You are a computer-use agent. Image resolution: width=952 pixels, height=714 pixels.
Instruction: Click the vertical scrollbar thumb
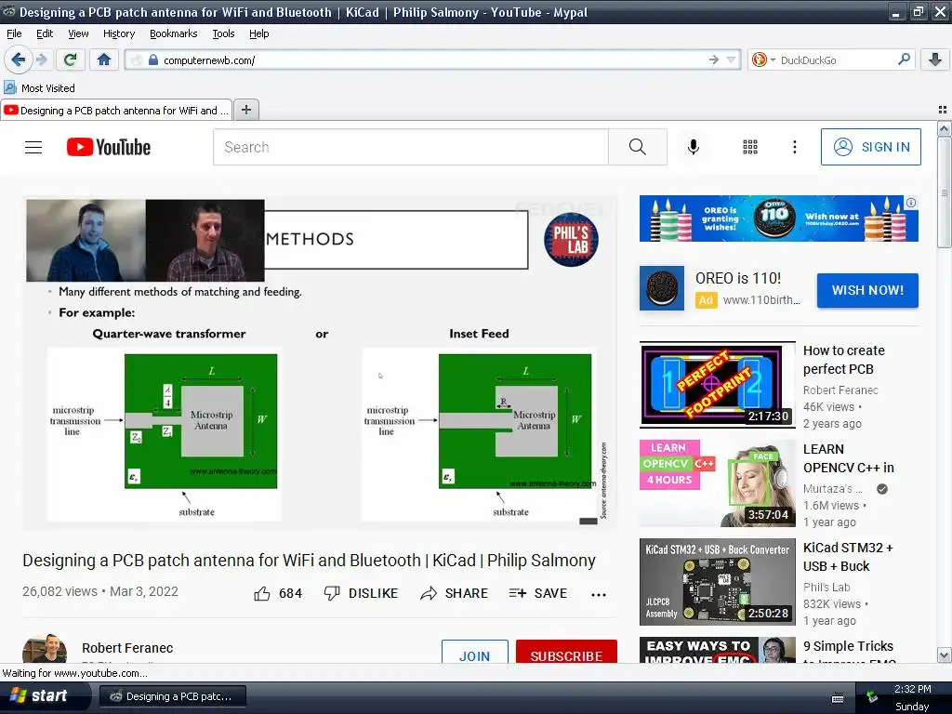[x=944, y=192]
